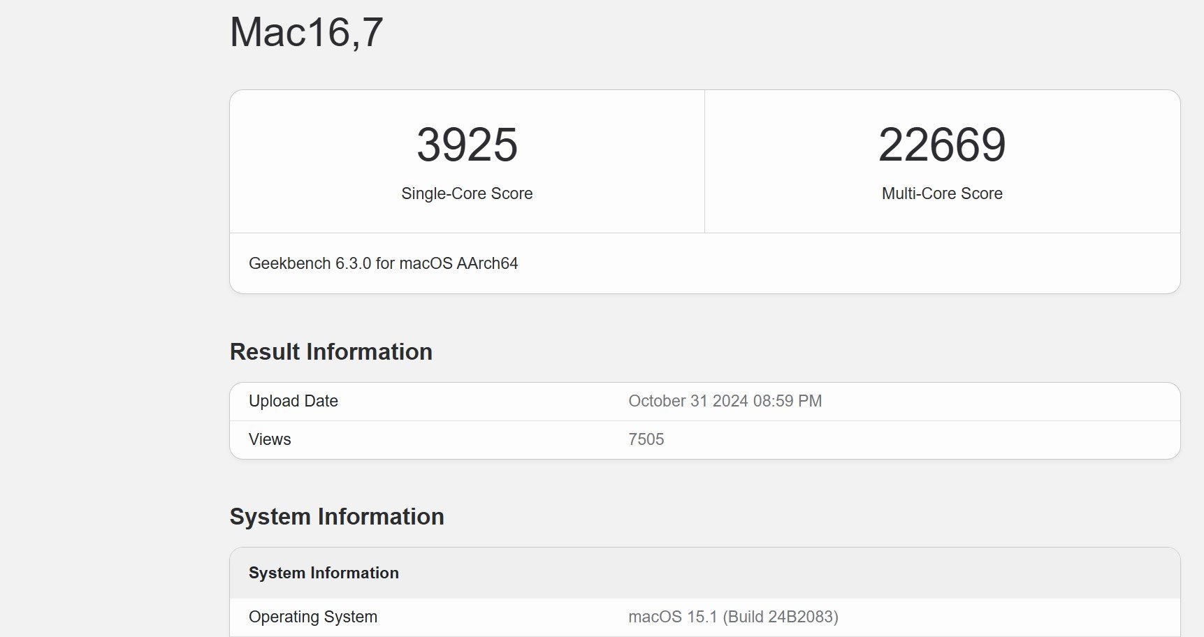The height and width of the screenshot is (637, 1204).
Task: Click the System Information section heading
Action: pyautogui.click(x=338, y=516)
